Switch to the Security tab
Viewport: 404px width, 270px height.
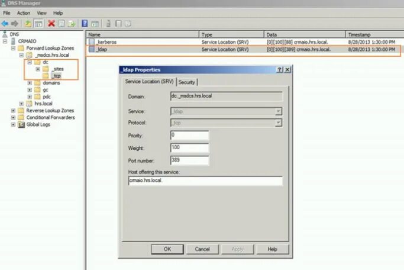(x=187, y=82)
